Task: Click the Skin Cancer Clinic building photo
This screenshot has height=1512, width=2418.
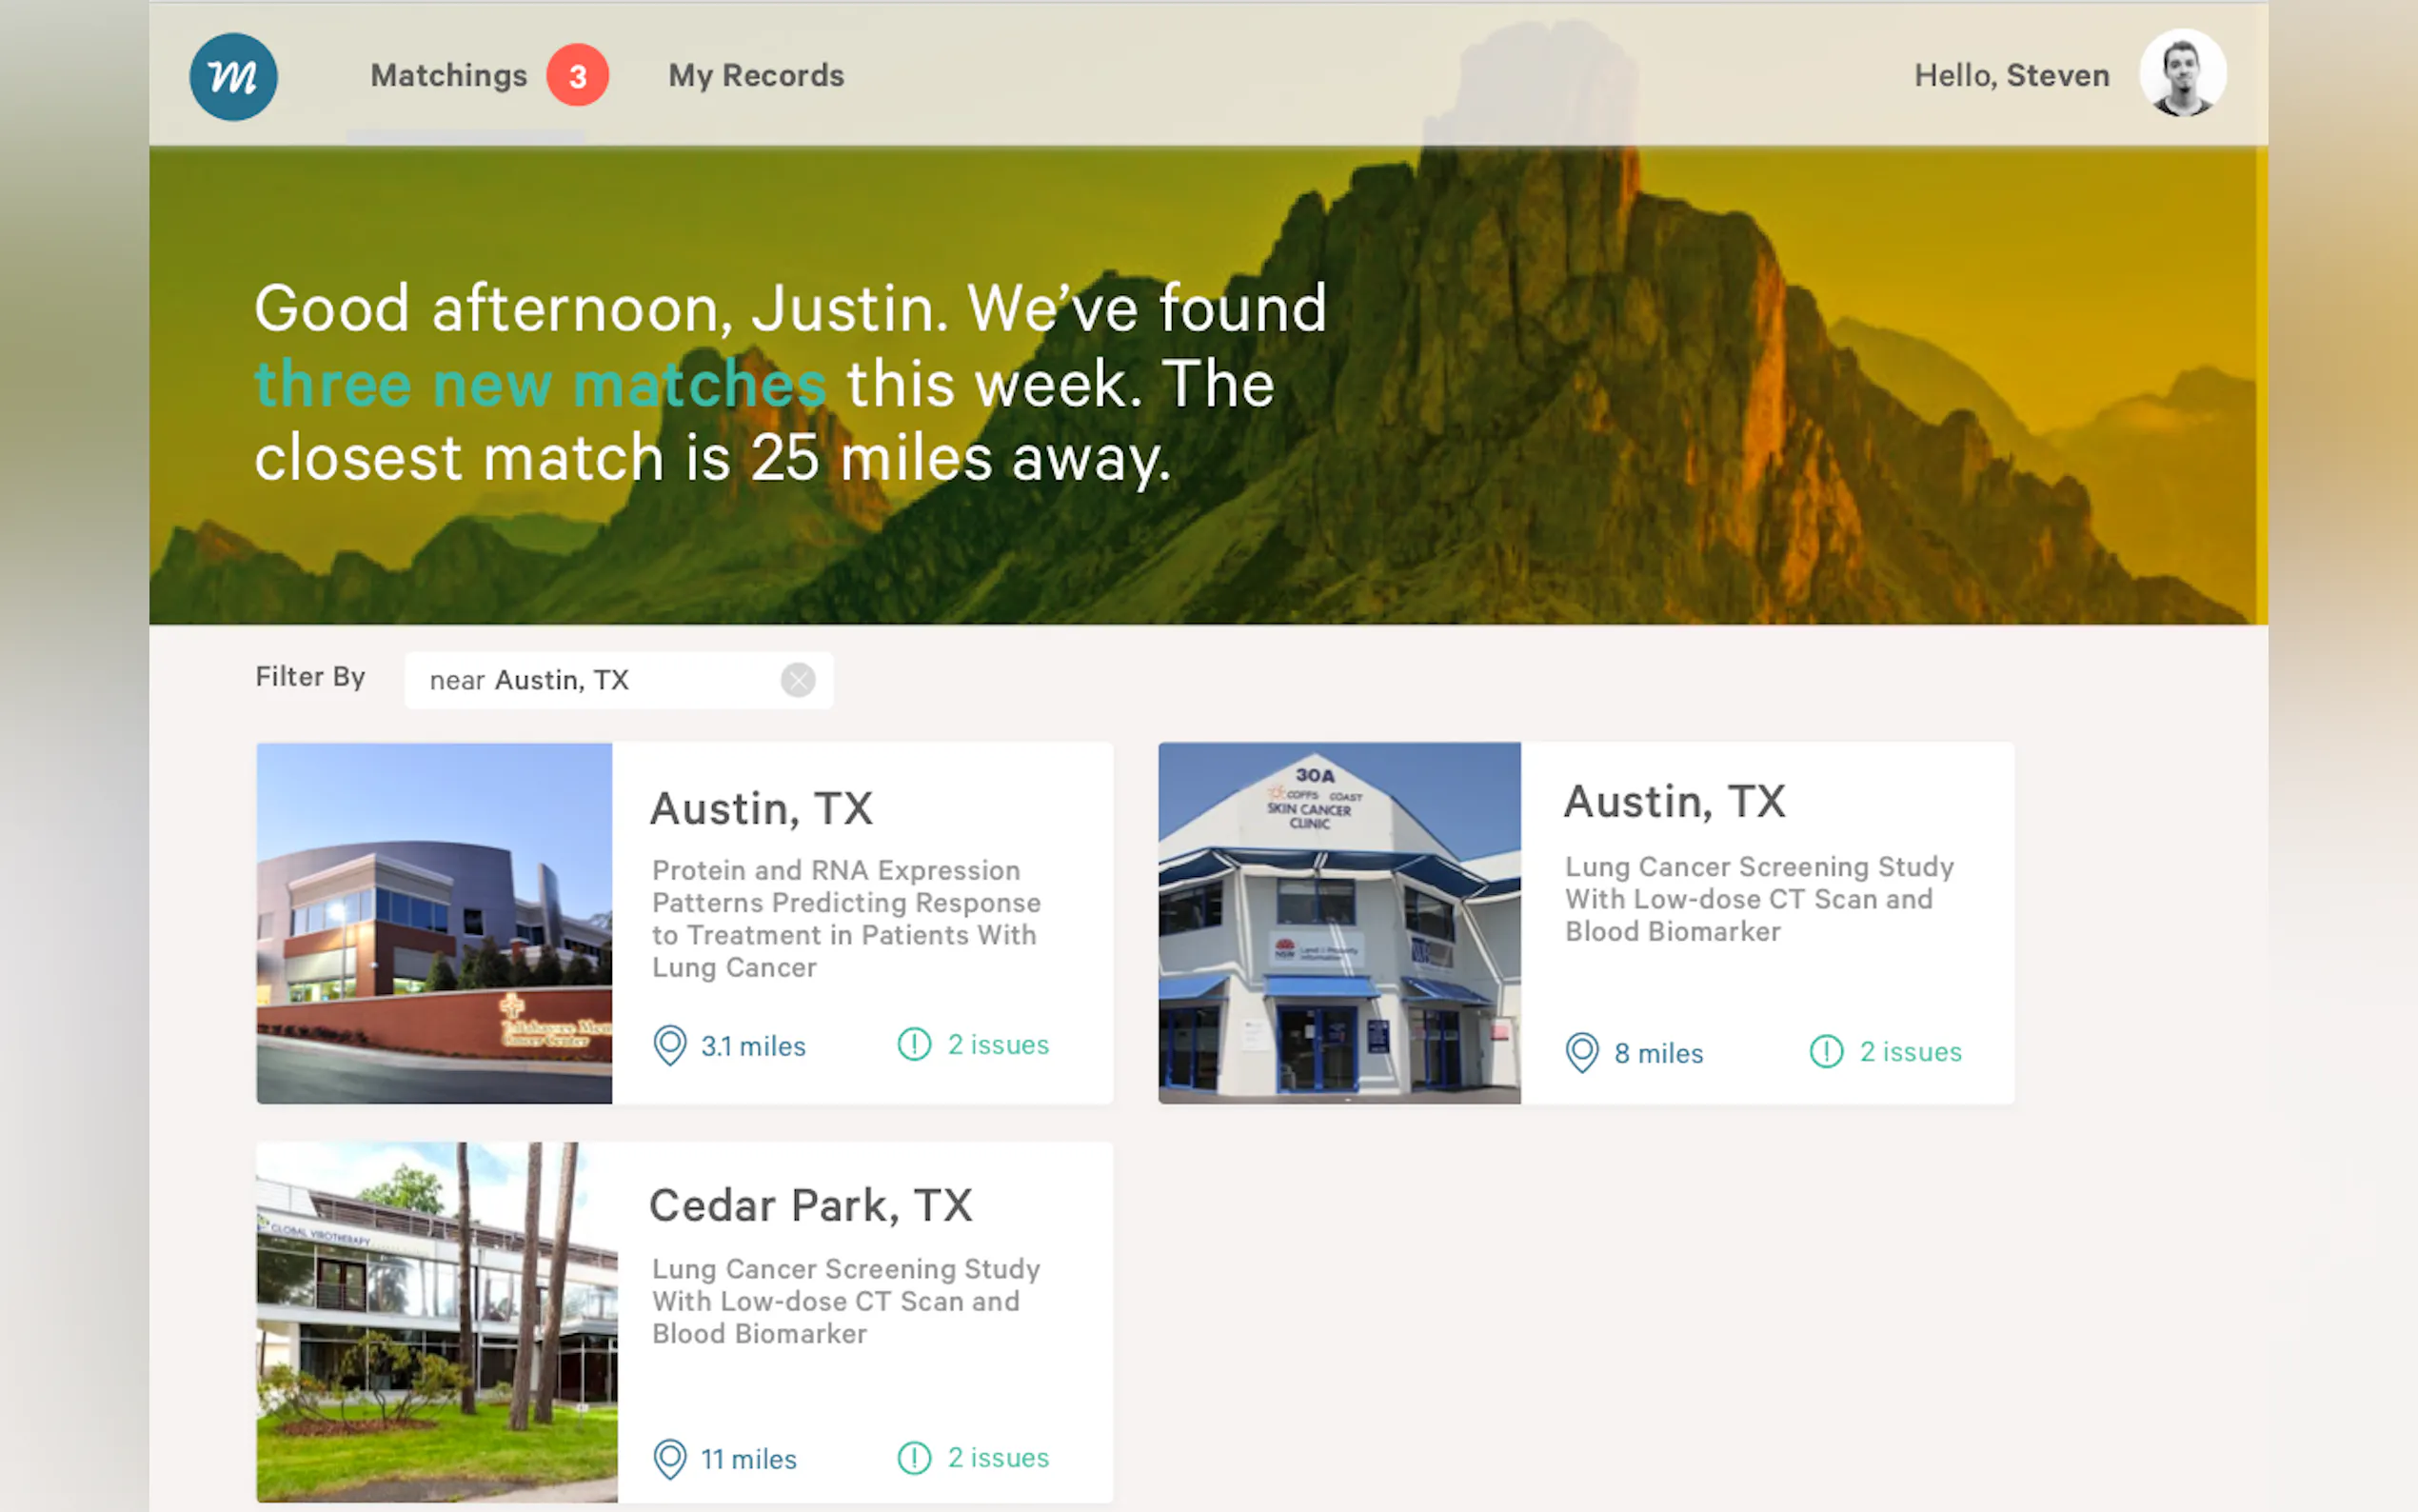Action: (1338, 923)
